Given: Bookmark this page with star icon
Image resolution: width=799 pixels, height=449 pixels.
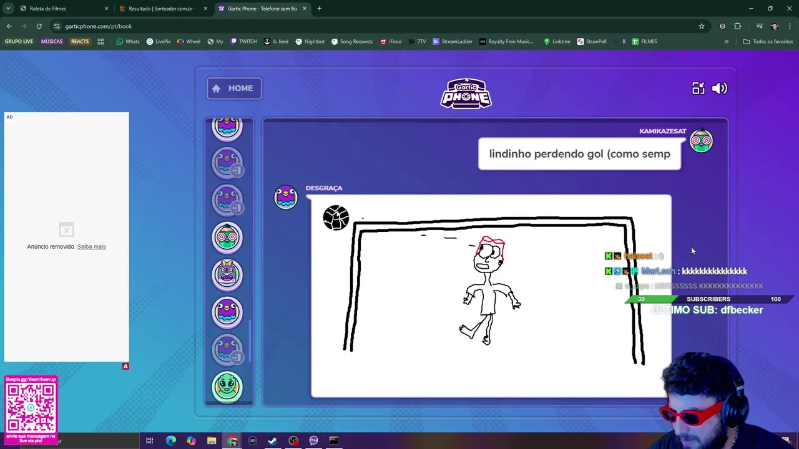Looking at the screenshot, I should 702,26.
